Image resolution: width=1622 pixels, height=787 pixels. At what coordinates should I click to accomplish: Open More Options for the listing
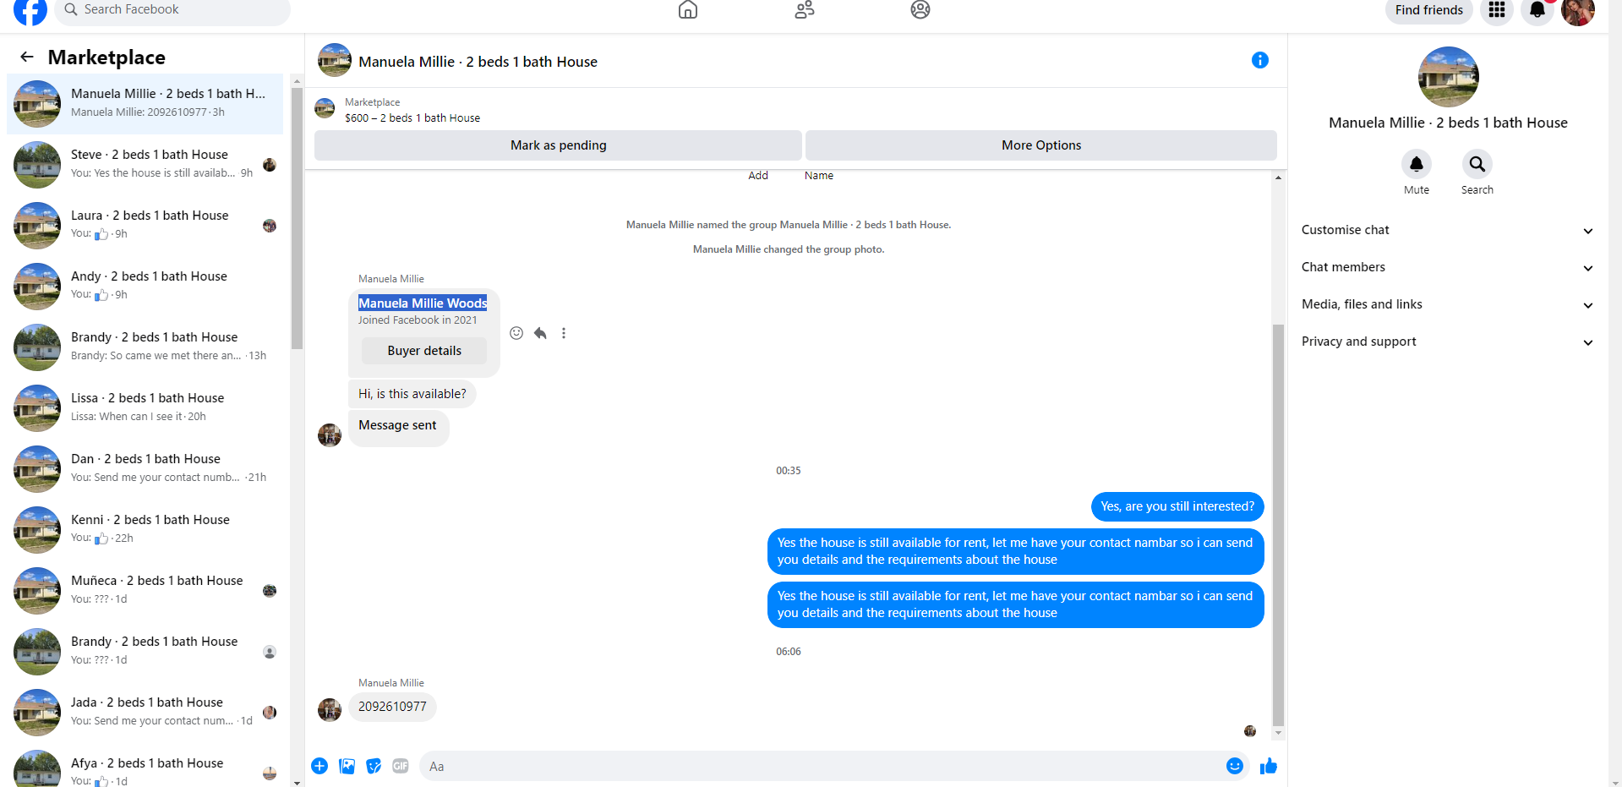(x=1041, y=145)
